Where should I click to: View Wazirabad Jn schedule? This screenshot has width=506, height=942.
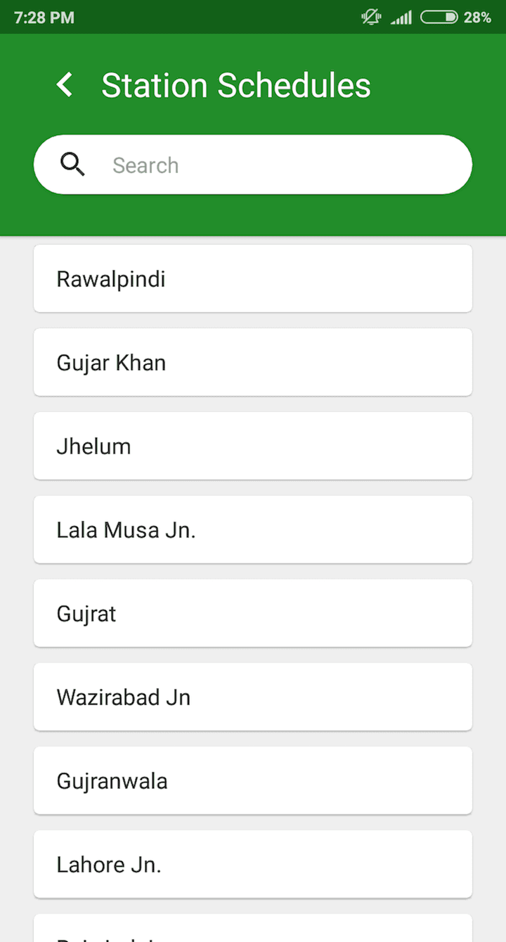pos(253,697)
